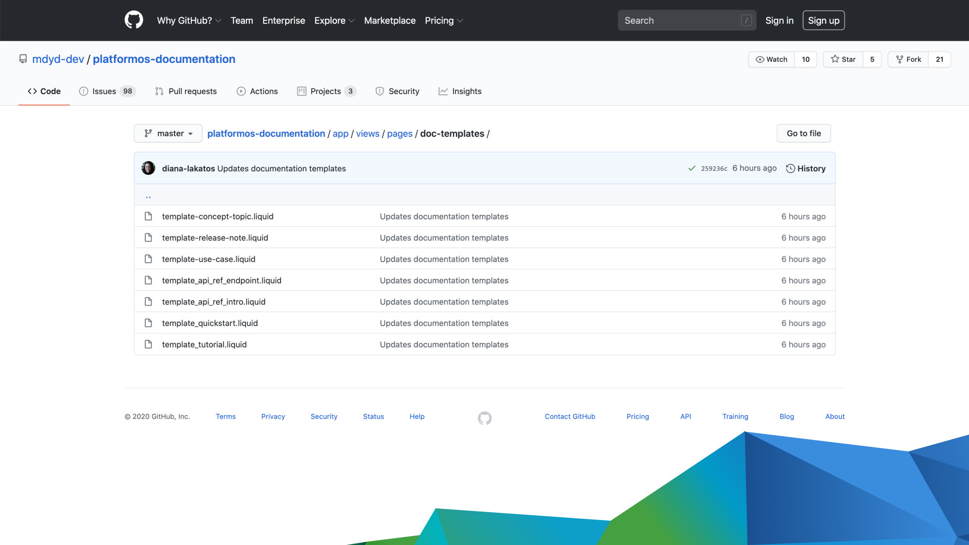Screen dimensions: 969x545
Task: Click file icon for template_api_ref_intro.liquid
Action: pyautogui.click(x=148, y=301)
